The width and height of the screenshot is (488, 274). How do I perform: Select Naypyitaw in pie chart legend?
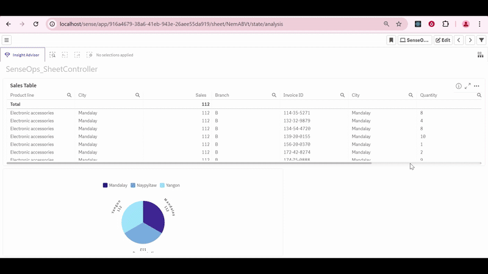(x=143, y=185)
